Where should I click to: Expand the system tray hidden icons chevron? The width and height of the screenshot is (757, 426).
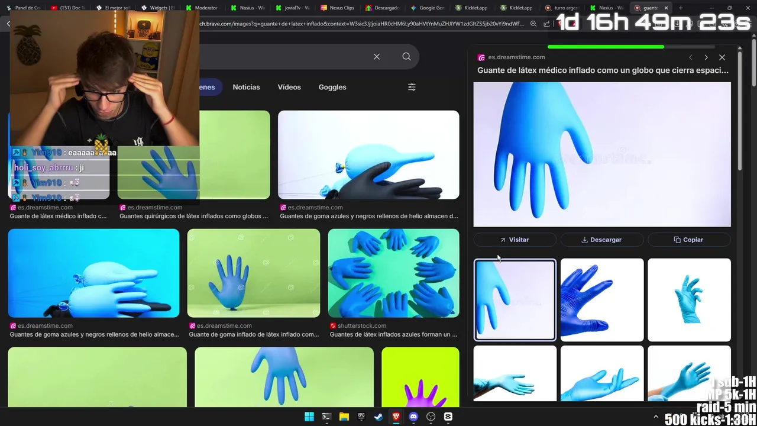click(x=656, y=417)
